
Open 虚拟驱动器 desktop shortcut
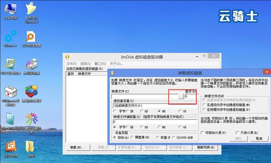point(31,66)
